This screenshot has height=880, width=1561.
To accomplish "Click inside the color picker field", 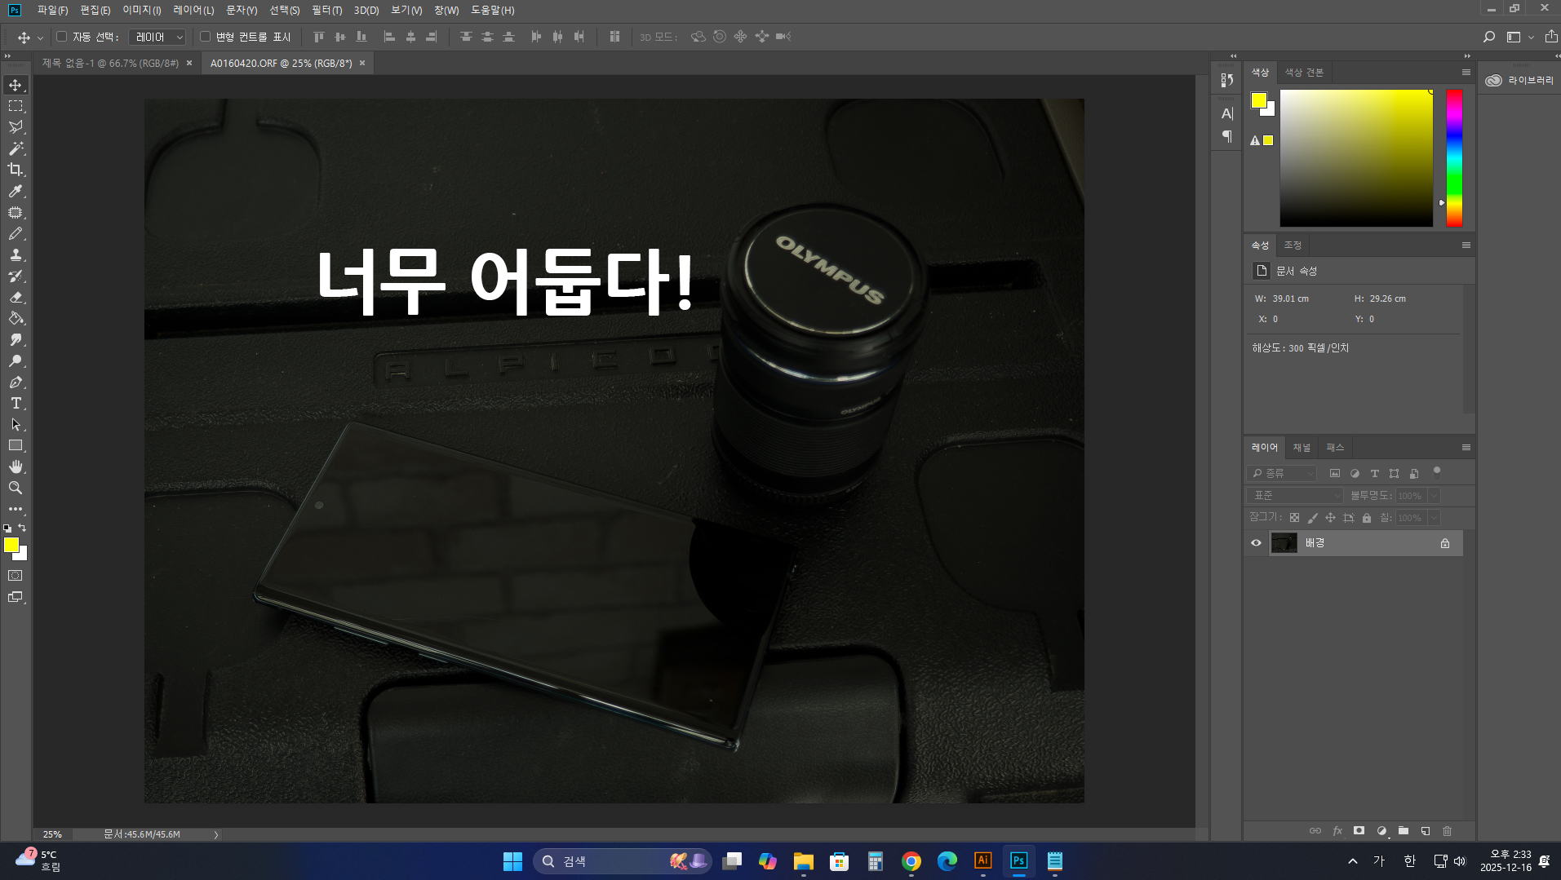I will point(1356,158).
